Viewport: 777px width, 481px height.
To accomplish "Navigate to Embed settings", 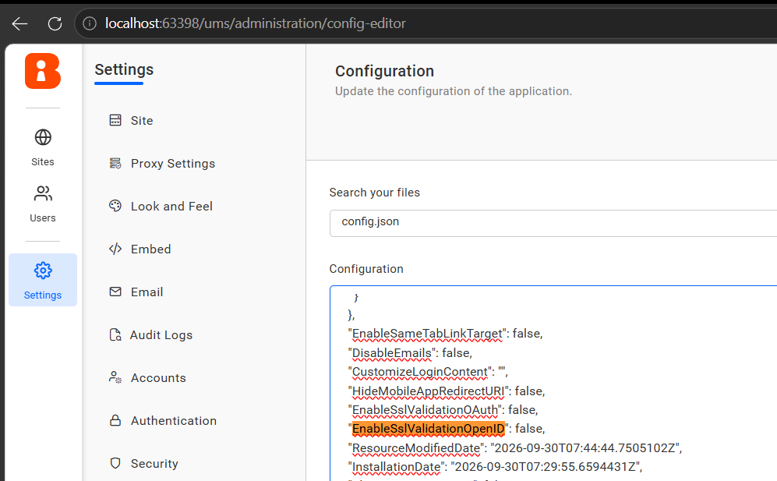I will click(x=150, y=249).
